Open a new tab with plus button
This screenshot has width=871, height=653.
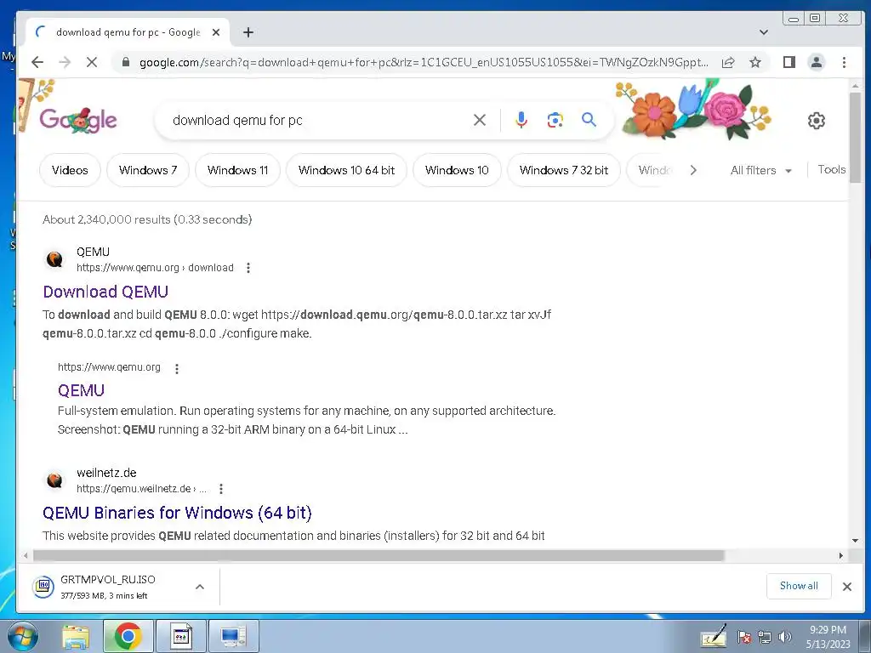pyautogui.click(x=248, y=32)
